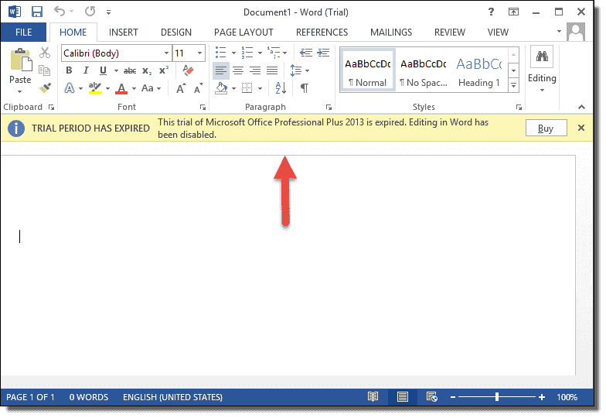The width and height of the screenshot is (606, 418).
Task: Click the Buy button
Action: click(x=546, y=128)
